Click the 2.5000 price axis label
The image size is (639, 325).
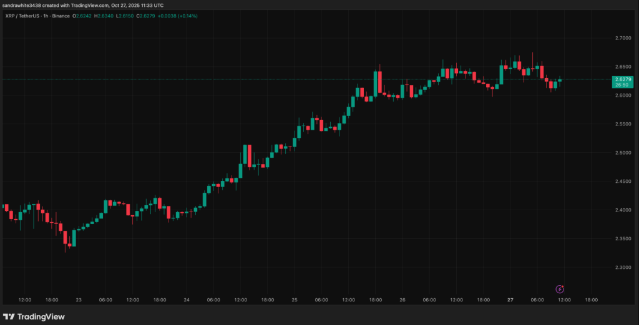point(623,153)
